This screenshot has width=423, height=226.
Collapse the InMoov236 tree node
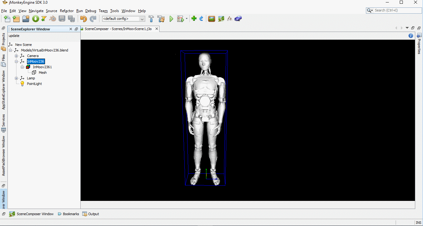(x=16, y=61)
